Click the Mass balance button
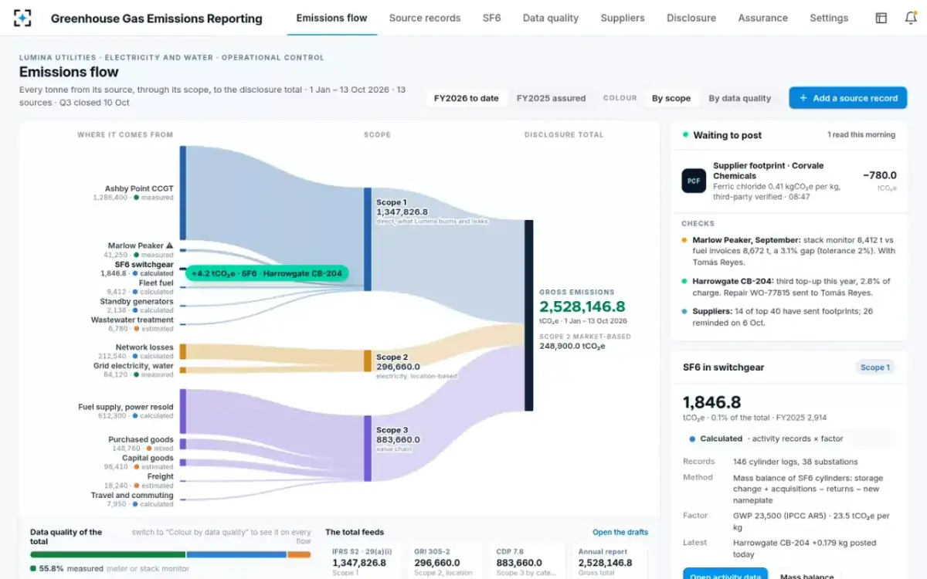The width and height of the screenshot is (927, 579). (806, 573)
